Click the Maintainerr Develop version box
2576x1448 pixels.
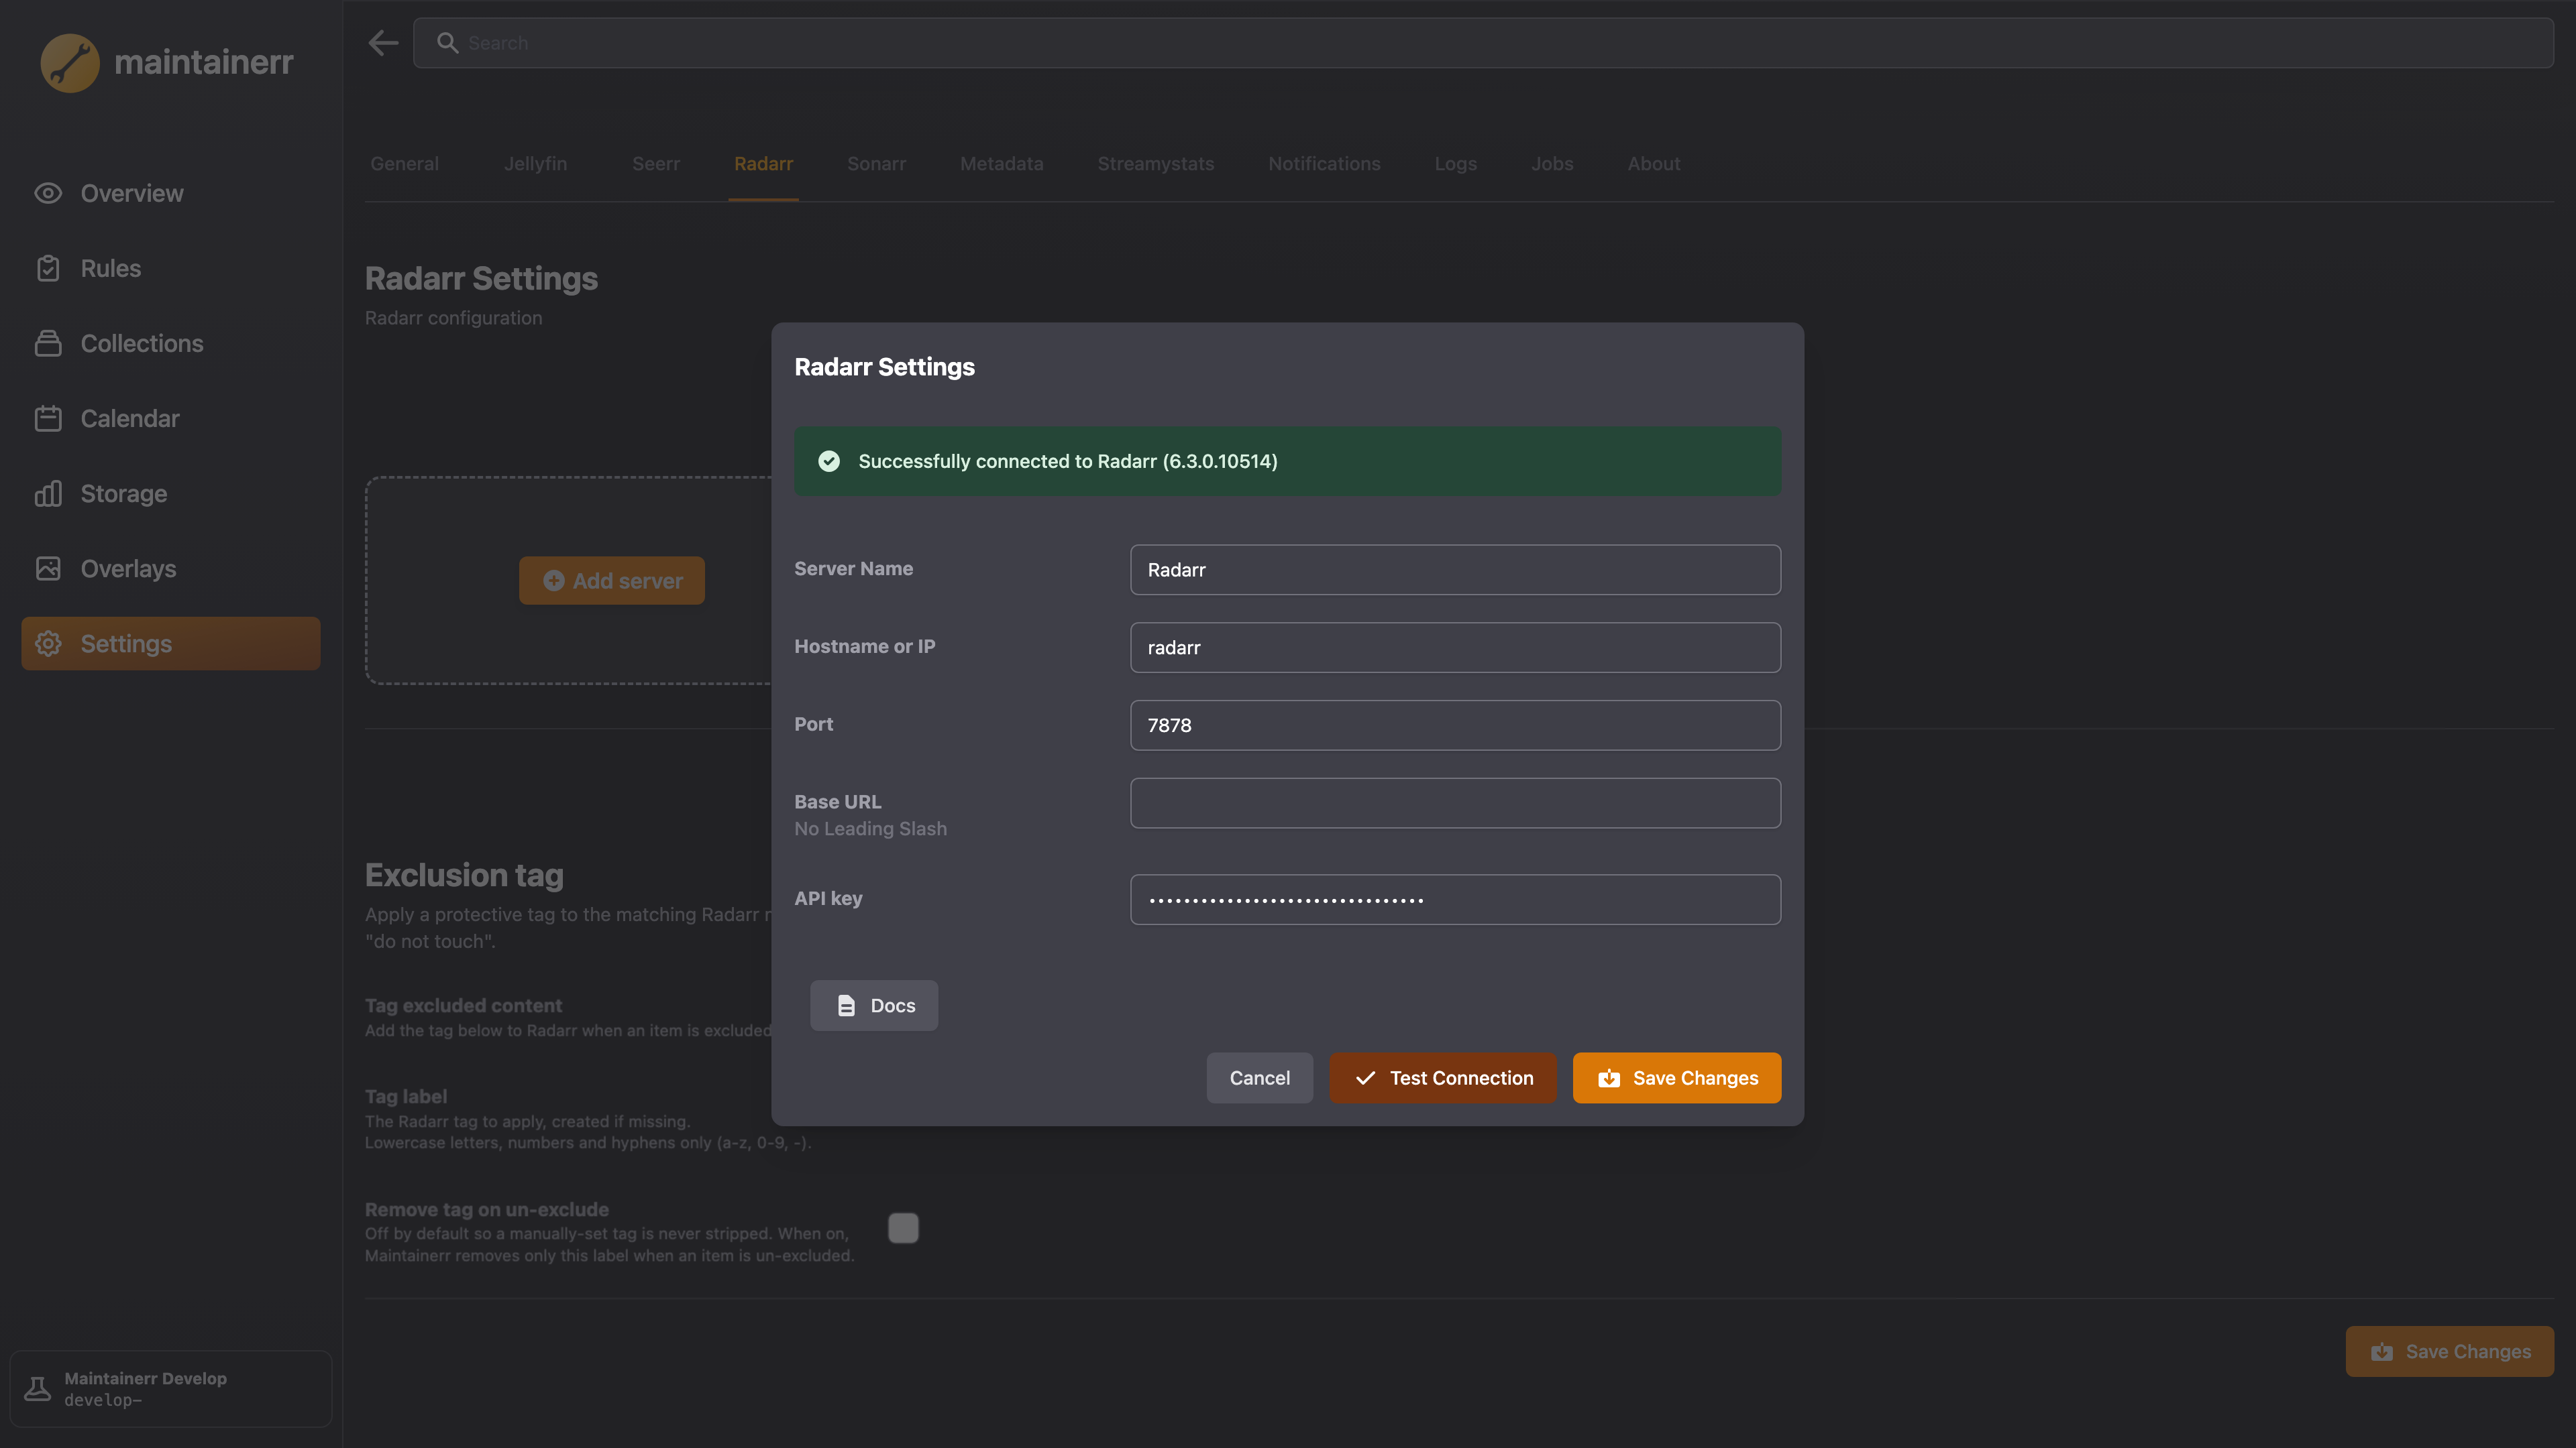click(170, 1388)
